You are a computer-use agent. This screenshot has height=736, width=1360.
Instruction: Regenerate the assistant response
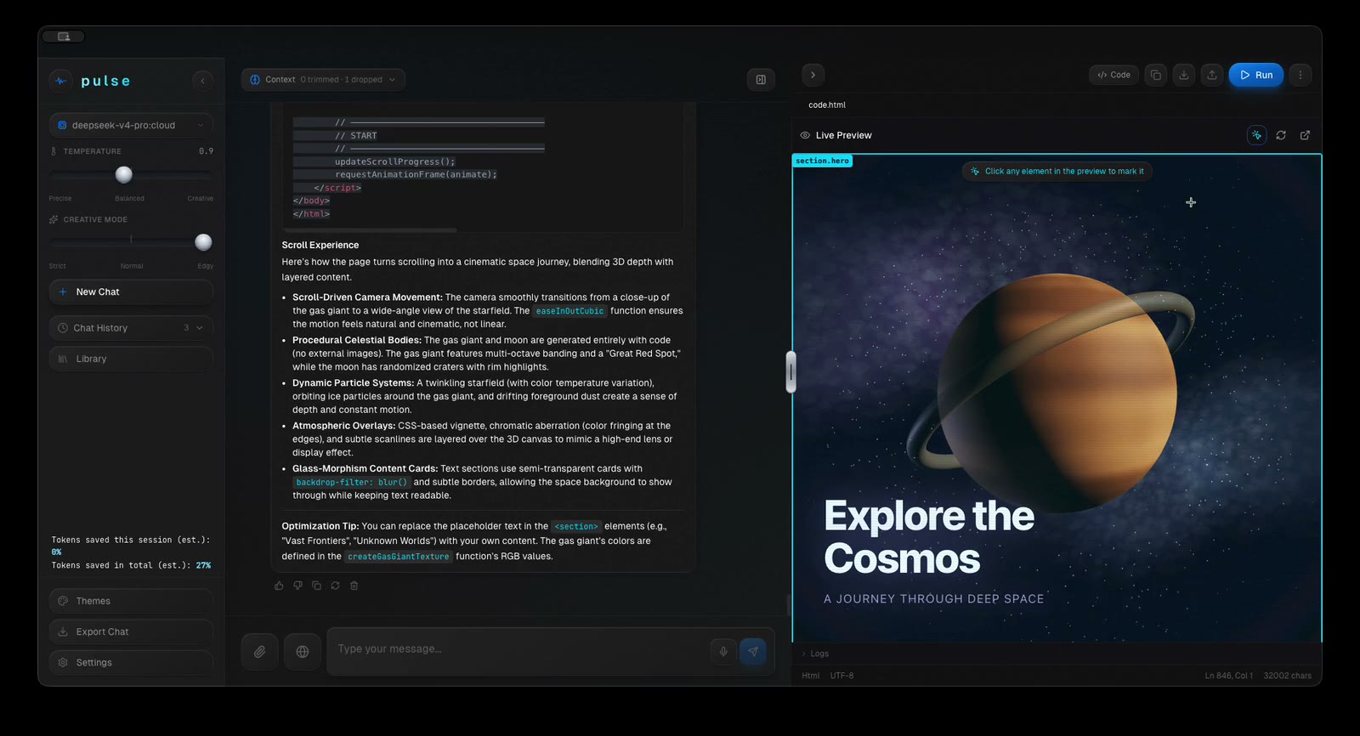(x=335, y=586)
